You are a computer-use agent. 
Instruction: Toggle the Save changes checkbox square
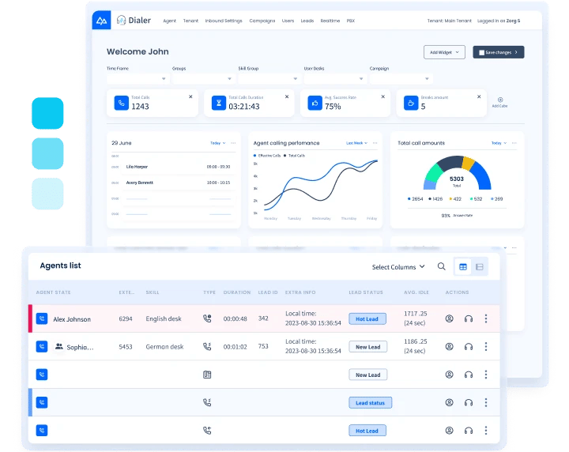point(481,53)
